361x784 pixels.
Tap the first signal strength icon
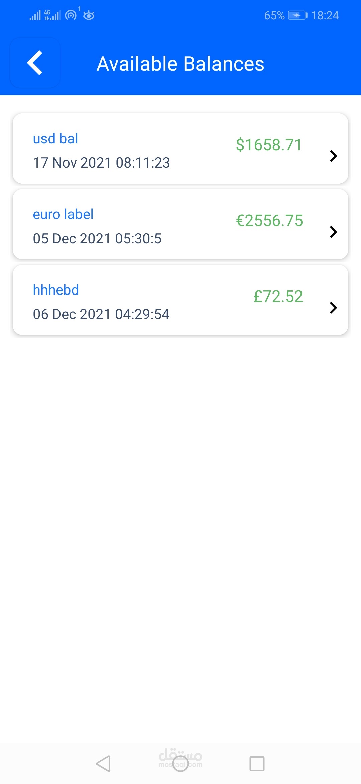[x=35, y=15]
